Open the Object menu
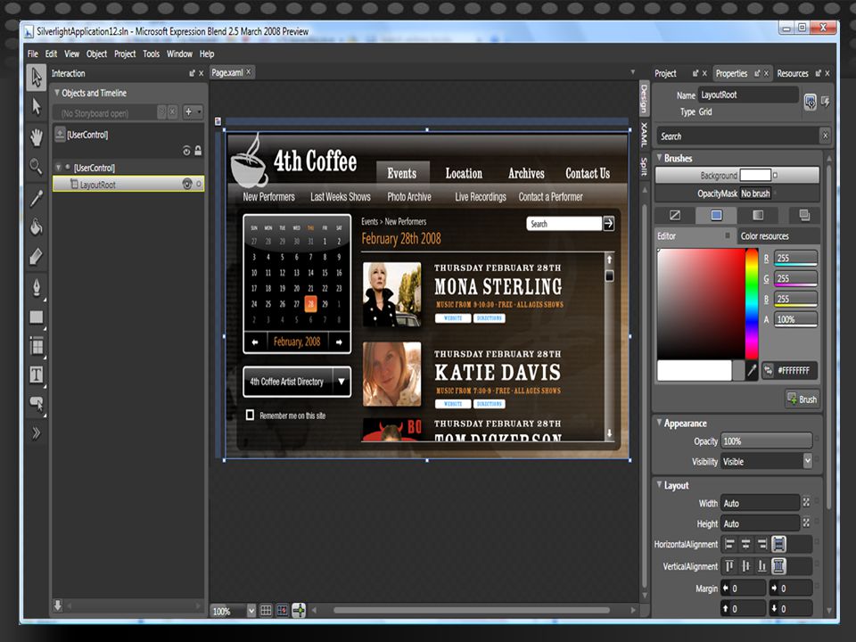 point(96,53)
